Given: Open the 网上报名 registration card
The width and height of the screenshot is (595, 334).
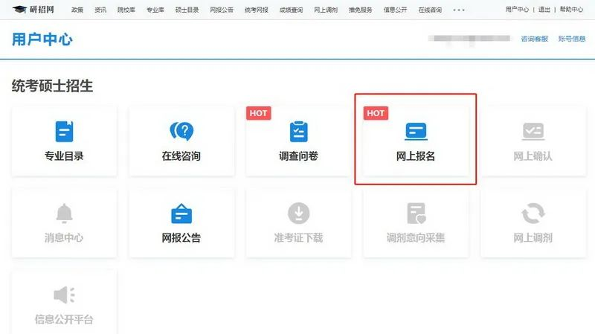Looking at the screenshot, I should [x=416, y=141].
